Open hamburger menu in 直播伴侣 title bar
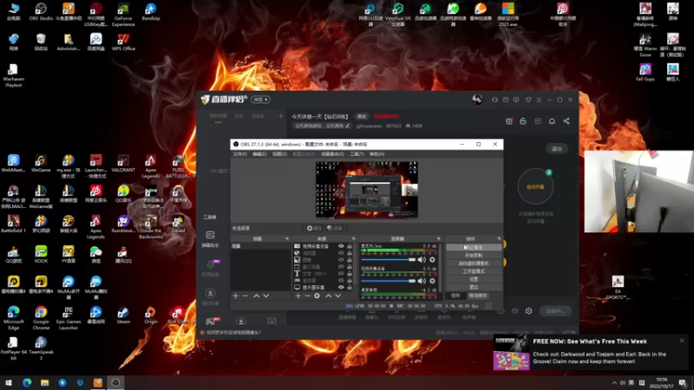The image size is (694, 390). (x=539, y=100)
